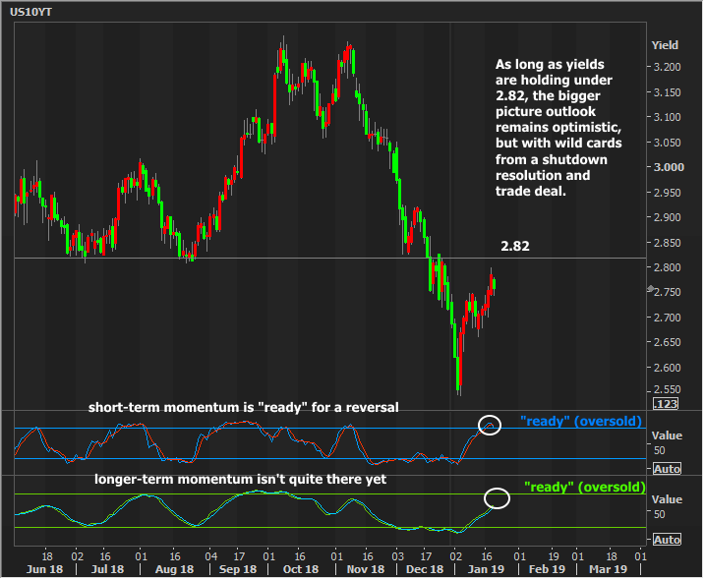This screenshot has width=705, height=580.
Task: Click Mar 19 on the time axis
Action: (608, 569)
